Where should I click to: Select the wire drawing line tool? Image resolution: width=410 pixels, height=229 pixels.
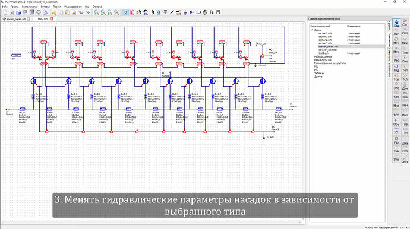click(x=172, y=12)
